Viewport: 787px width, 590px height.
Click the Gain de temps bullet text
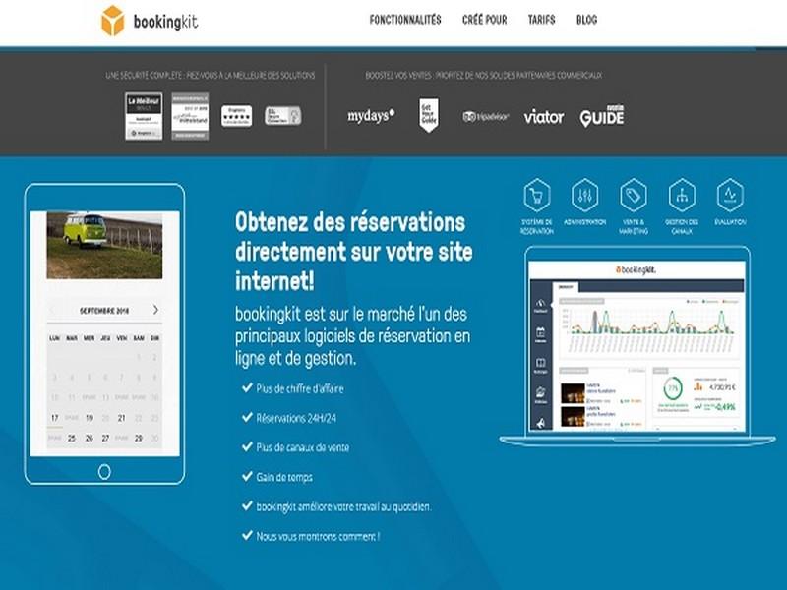284,477
